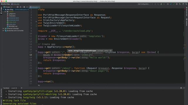188x105 pixels.
Task: Add a new terminal session with plus
Action: click(x=22, y=88)
